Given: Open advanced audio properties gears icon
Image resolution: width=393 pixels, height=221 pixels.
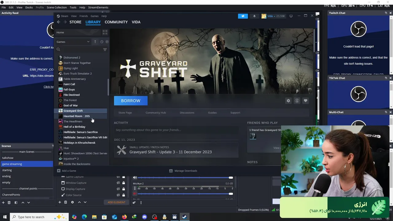Looking at the screenshot, I should pos(134,202).
